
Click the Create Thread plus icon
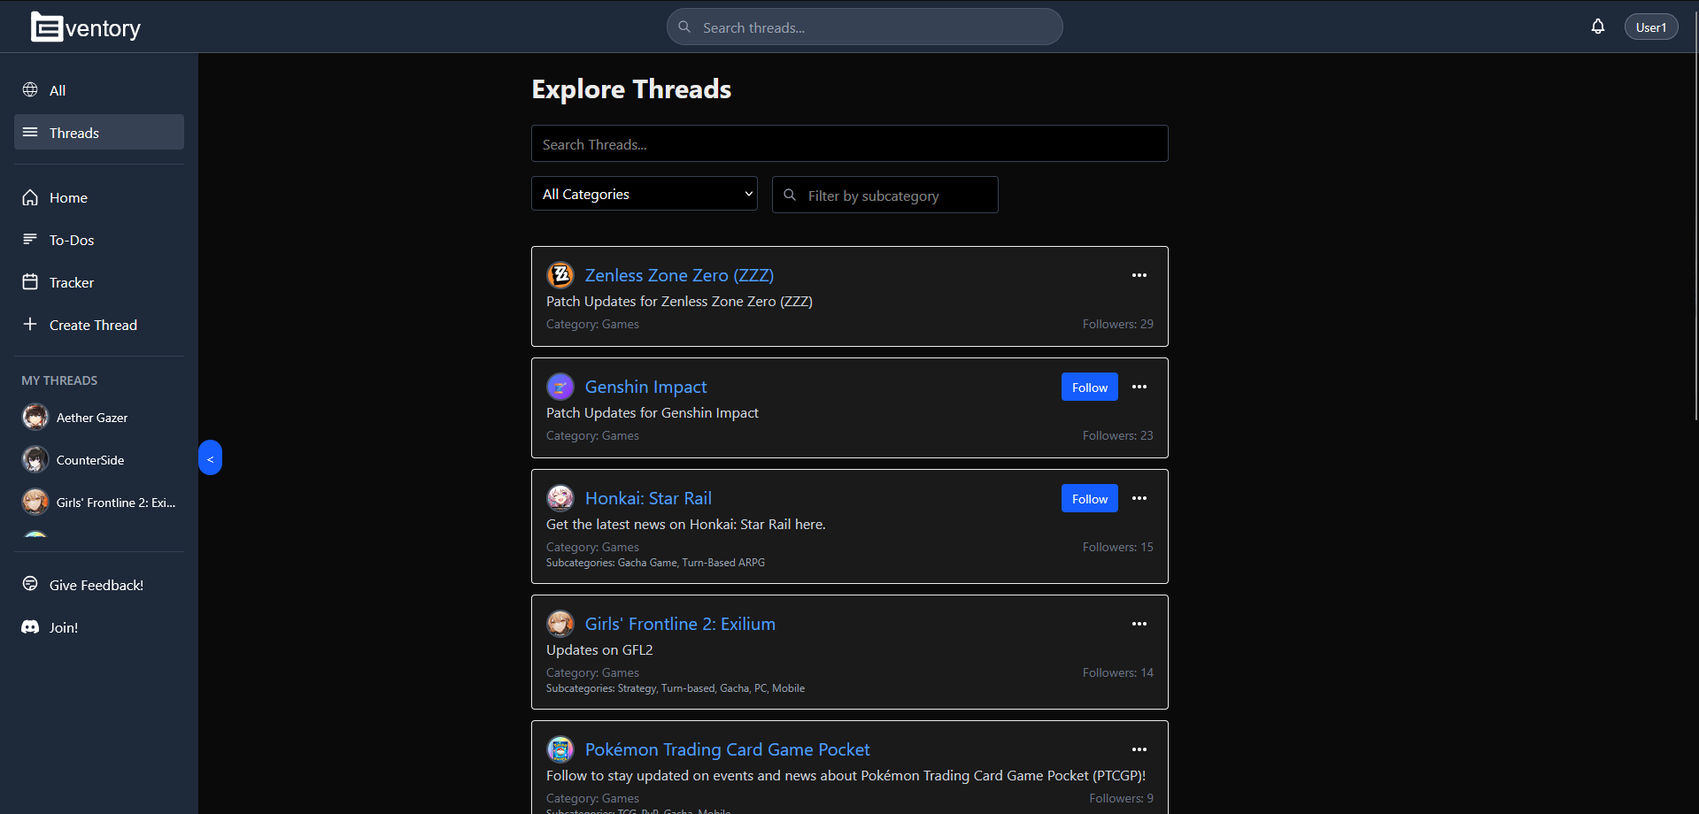tap(30, 324)
